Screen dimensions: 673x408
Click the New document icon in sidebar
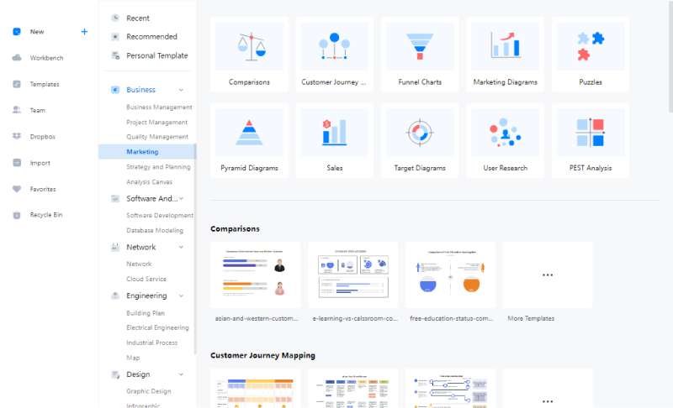17,31
